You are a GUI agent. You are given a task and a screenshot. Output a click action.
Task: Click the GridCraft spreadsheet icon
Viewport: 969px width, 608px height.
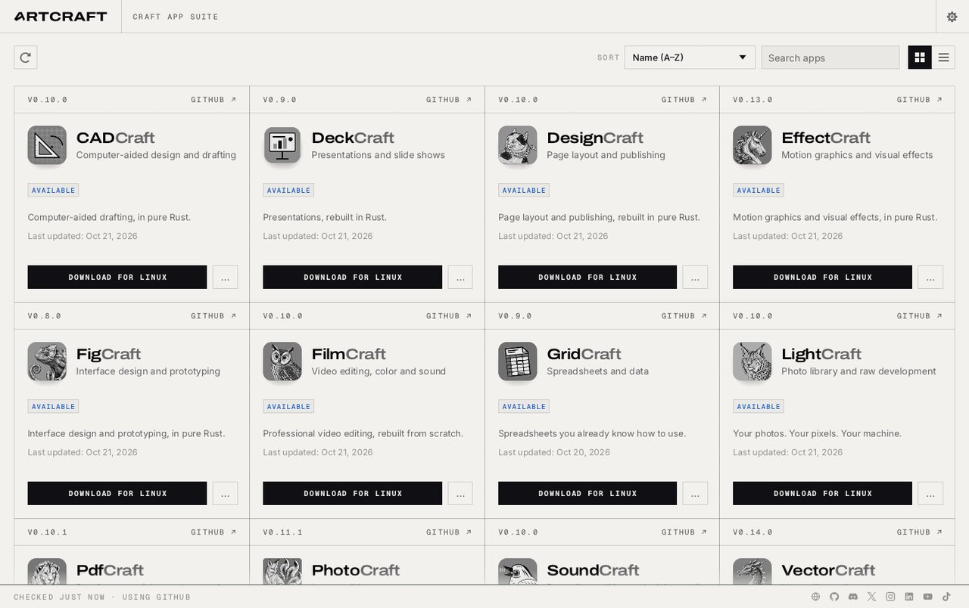click(x=518, y=361)
